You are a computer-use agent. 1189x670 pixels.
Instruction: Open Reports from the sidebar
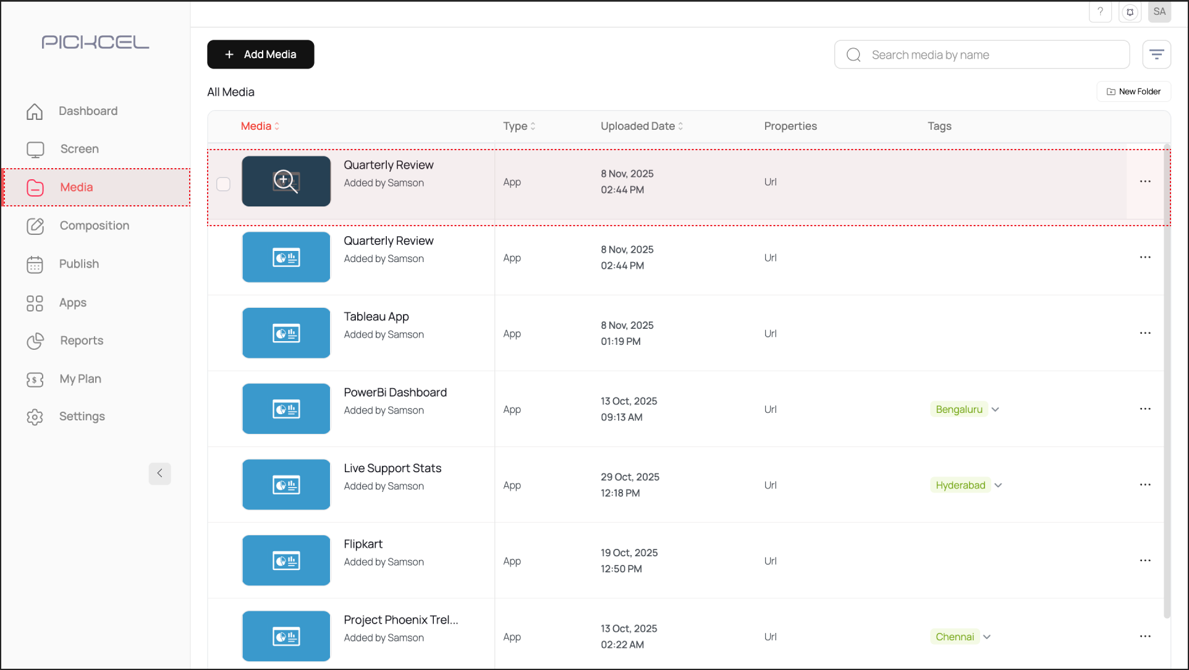coord(81,341)
